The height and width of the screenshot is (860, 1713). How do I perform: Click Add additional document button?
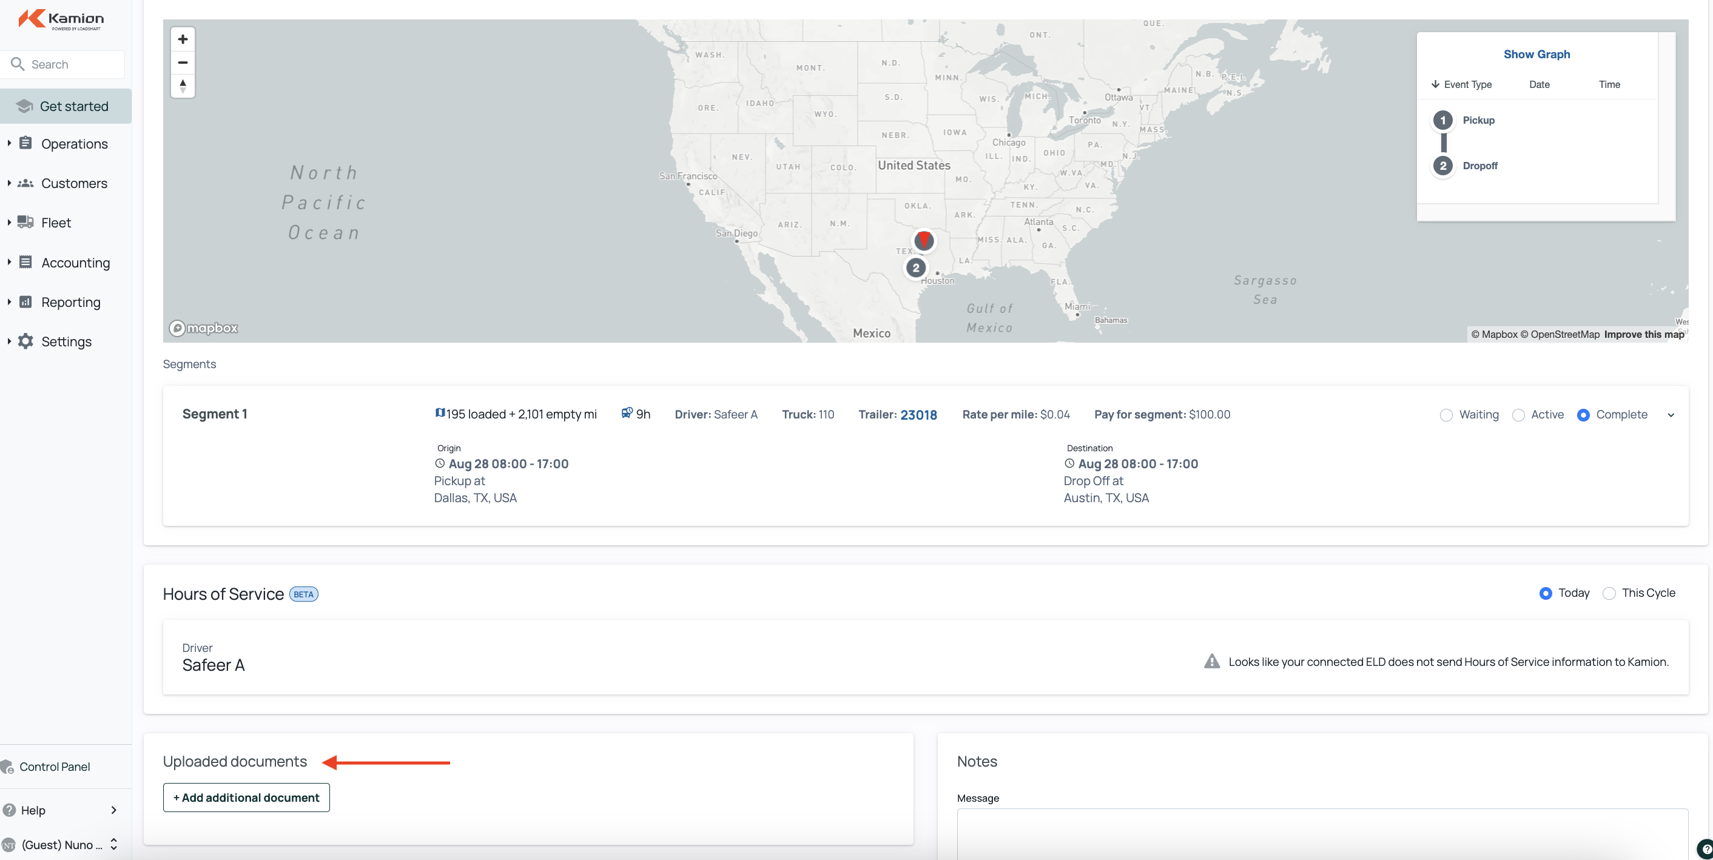(246, 798)
